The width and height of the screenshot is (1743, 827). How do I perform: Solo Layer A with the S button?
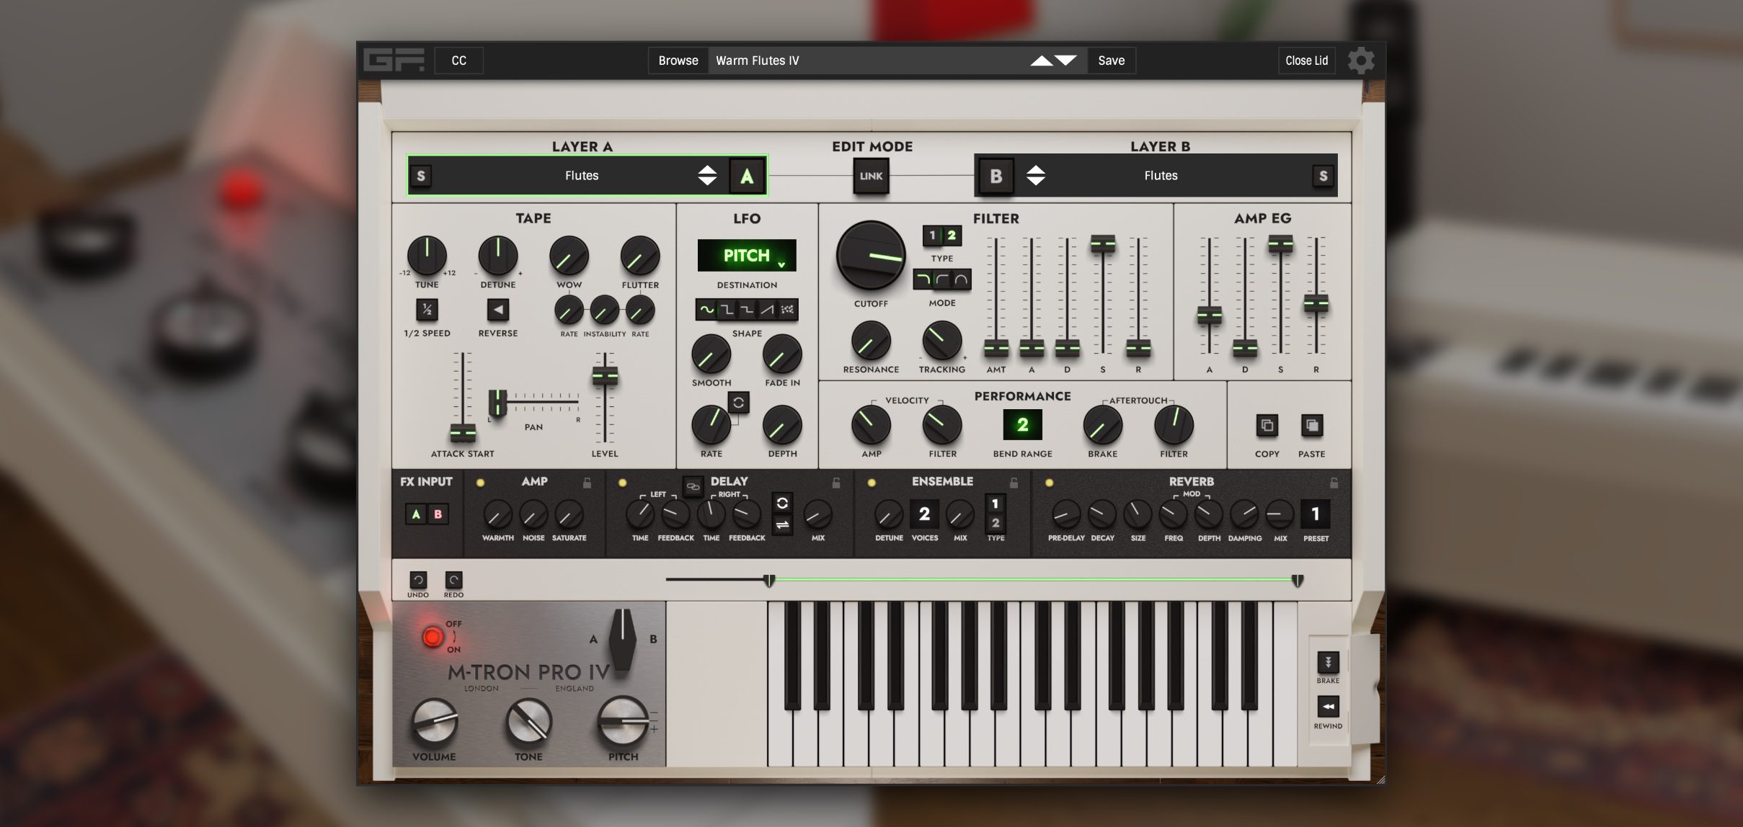[x=420, y=175]
